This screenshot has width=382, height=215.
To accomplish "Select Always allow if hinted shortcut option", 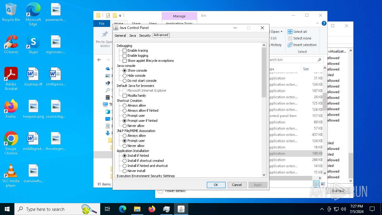I will coord(125,110).
